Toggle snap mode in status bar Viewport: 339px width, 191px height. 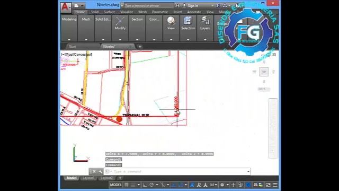click(133, 185)
